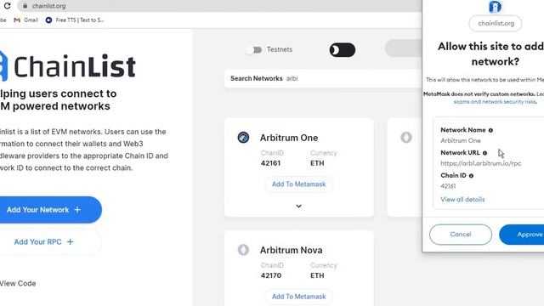The height and width of the screenshot is (306, 544).
Task: Click the Chain ID info icon
Action: [x=471, y=176]
